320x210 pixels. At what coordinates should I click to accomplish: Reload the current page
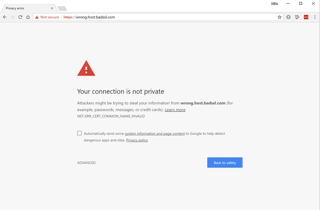click(x=20, y=17)
